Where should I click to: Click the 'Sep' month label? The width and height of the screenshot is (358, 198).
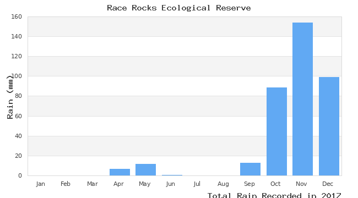(249, 184)
